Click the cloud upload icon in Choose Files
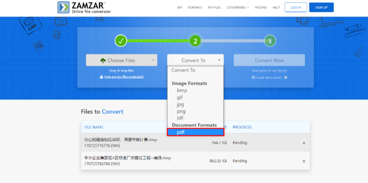The height and width of the screenshot is (183, 368). point(103,61)
